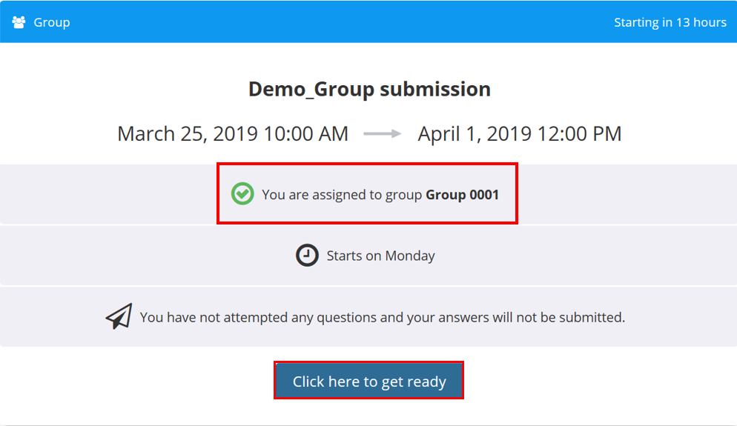Screen dimensions: 737x426
Task: Click the Demo_Group submission title
Action: coord(369,89)
